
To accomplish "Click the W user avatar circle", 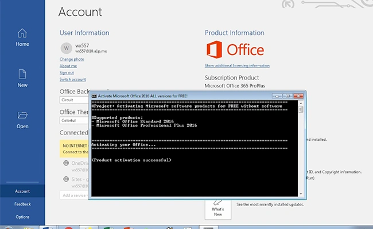I will click(x=67, y=48).
